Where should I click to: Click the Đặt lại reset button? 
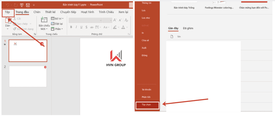click(x=57, y=24)
